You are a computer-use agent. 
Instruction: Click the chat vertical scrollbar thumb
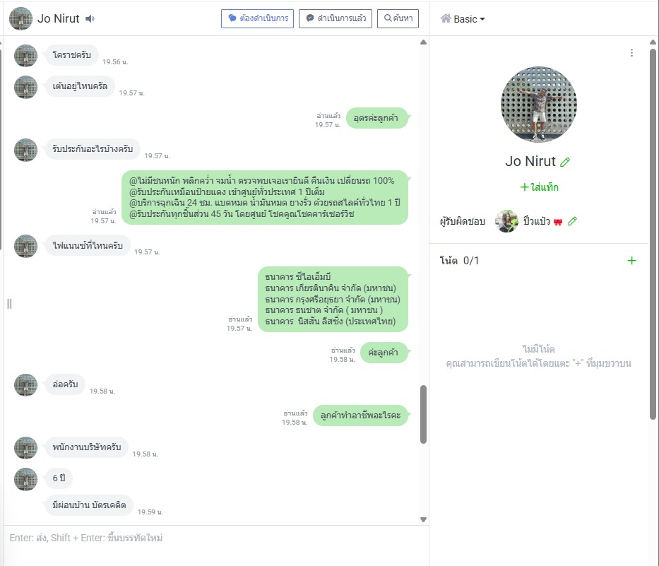click(x=423, y=414)
